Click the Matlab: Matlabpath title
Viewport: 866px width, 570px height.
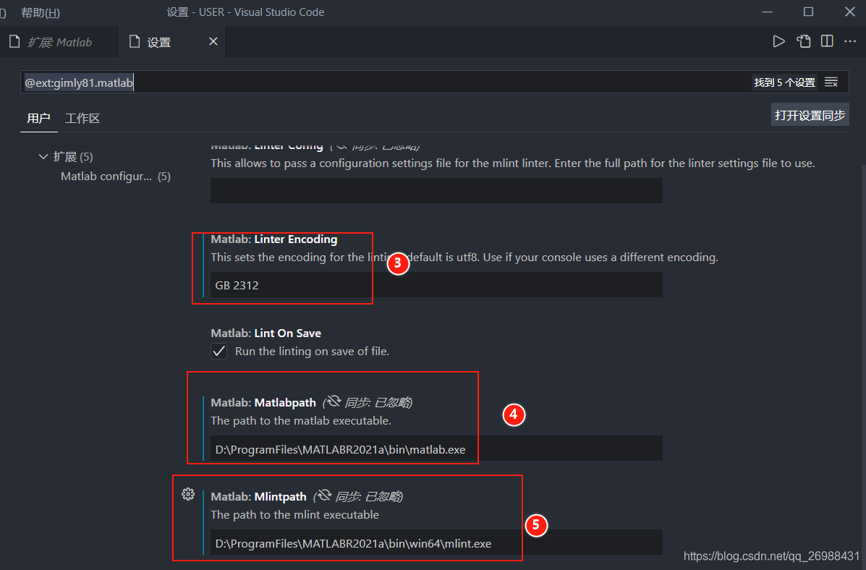[263, 403]
